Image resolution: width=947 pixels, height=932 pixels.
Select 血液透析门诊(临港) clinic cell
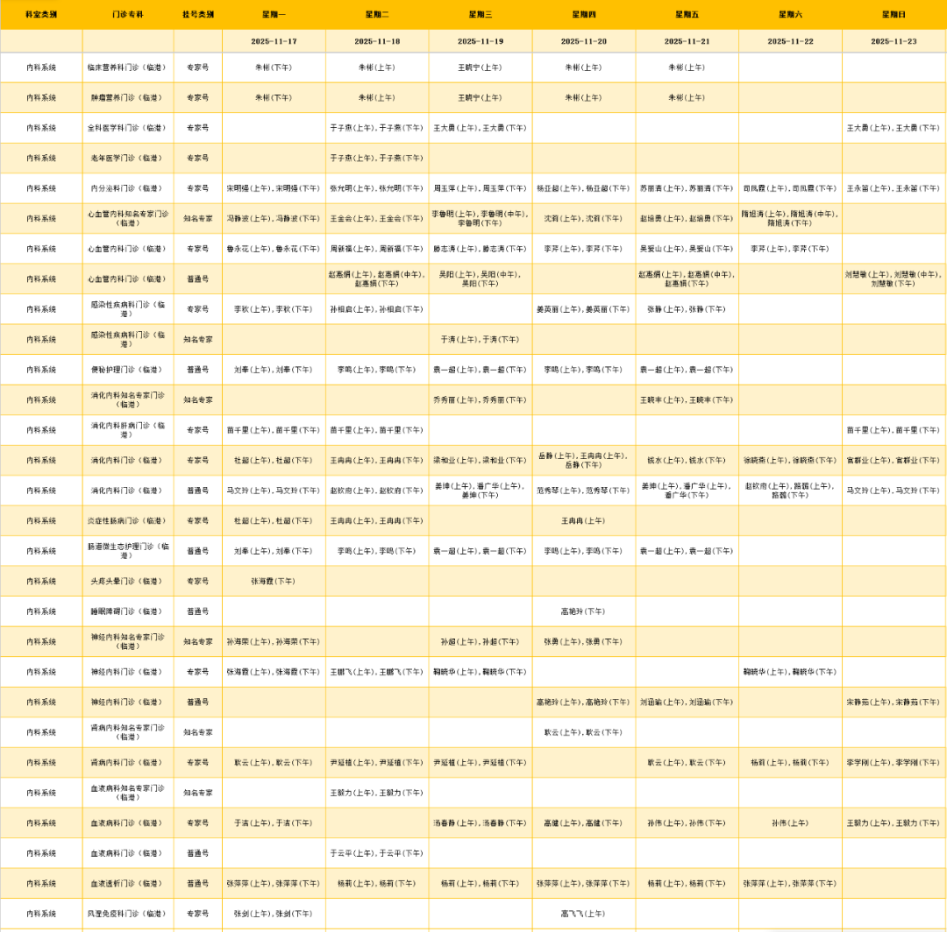point(128,884)
